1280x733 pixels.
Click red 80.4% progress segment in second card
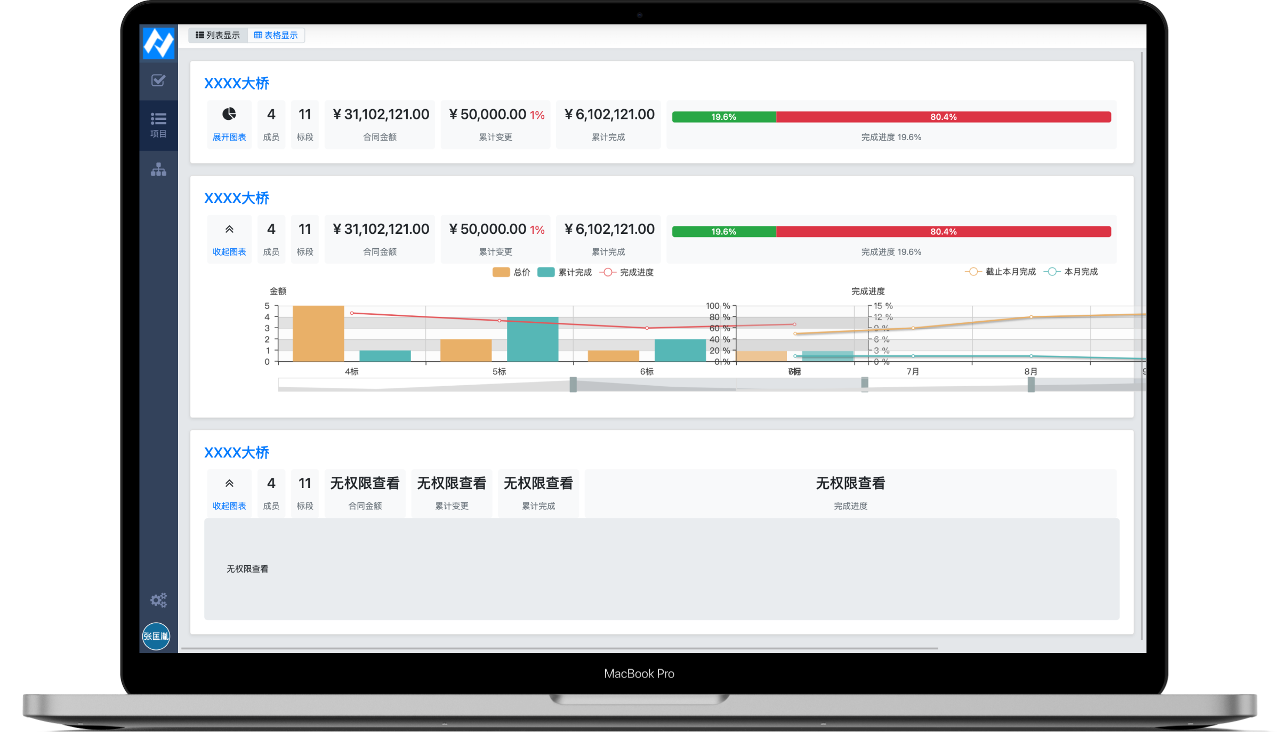944,232
